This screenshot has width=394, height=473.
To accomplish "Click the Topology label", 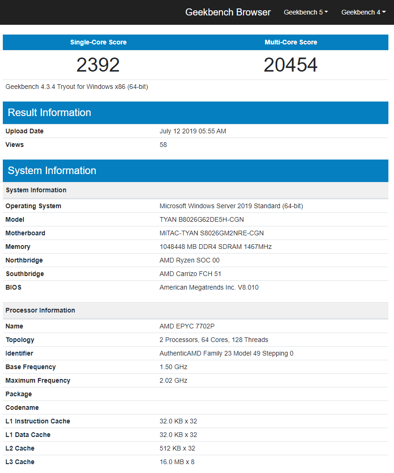I will coord(20,340).
